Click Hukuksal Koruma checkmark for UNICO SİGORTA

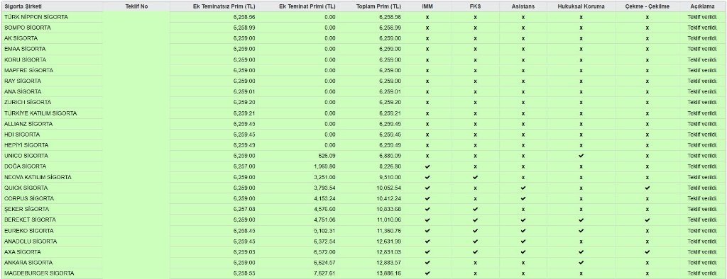(581, 156)
